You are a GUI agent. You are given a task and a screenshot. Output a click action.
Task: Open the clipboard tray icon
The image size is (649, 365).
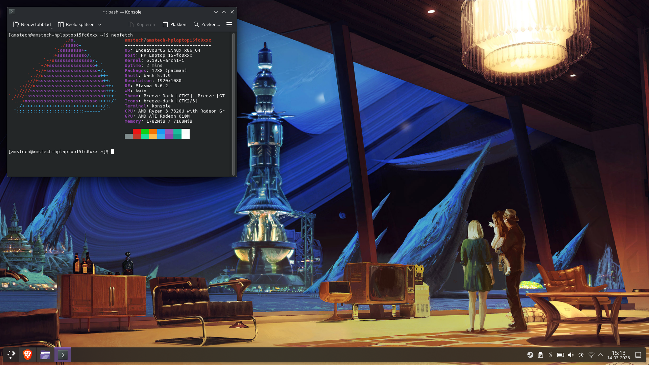pos(540,355)
